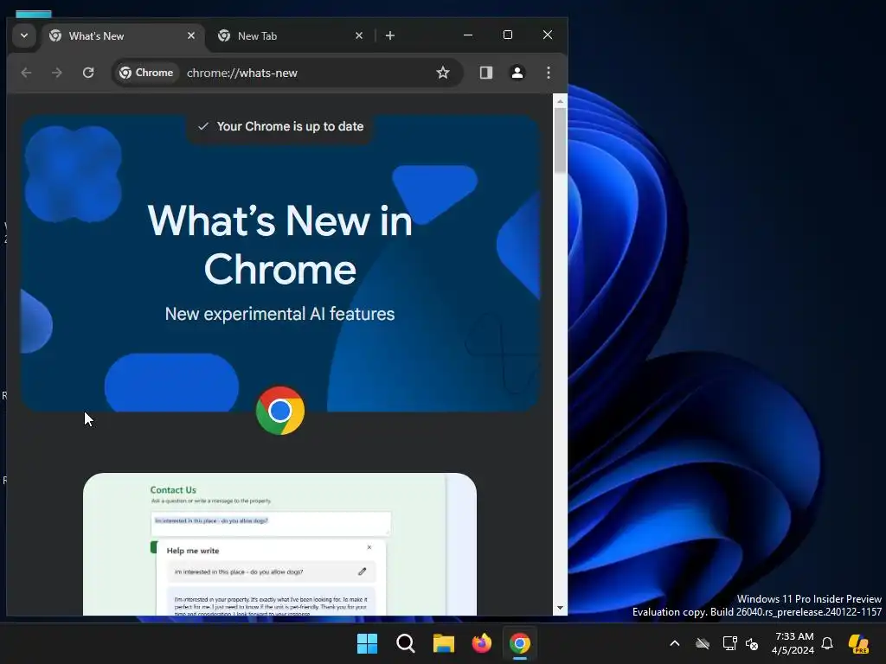
Task: Click the muted volume tray icon
Action: point(752,643)
